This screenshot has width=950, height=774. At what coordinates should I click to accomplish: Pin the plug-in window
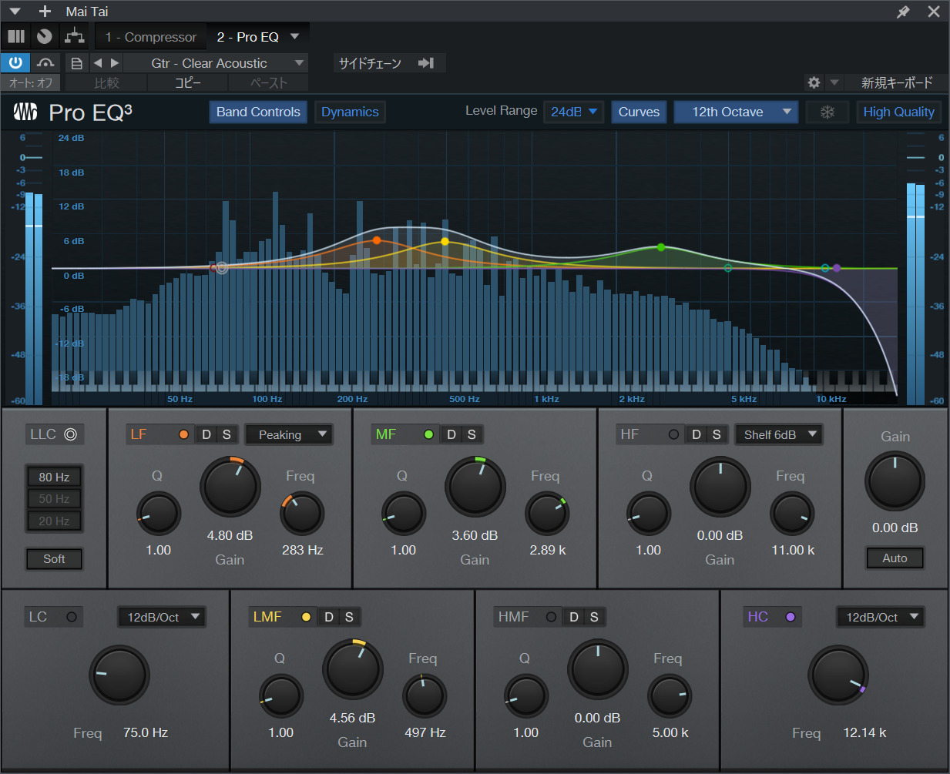(x=903, y=12)
